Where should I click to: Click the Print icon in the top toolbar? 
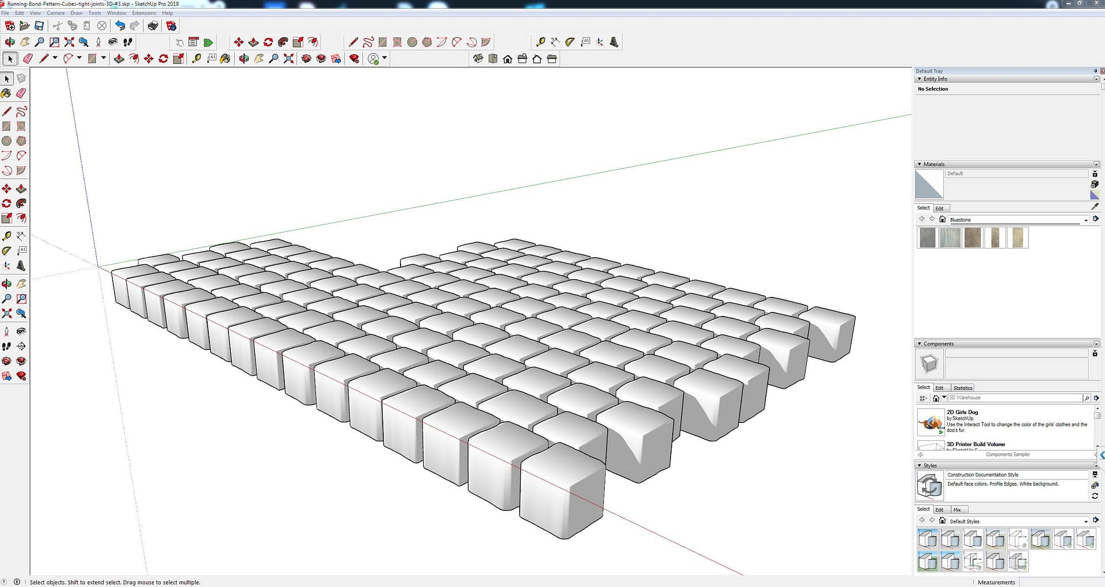point(153,26)
